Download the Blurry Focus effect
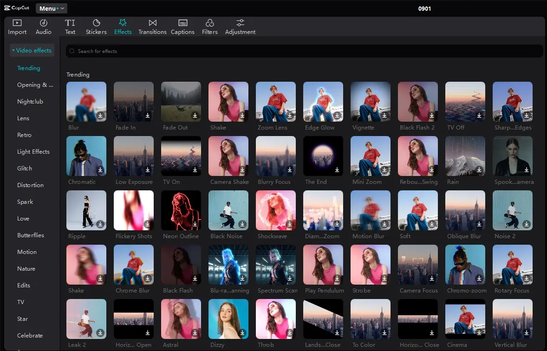Screen dimensions: 547x351 pyautogui.click(x=290, y=170)
